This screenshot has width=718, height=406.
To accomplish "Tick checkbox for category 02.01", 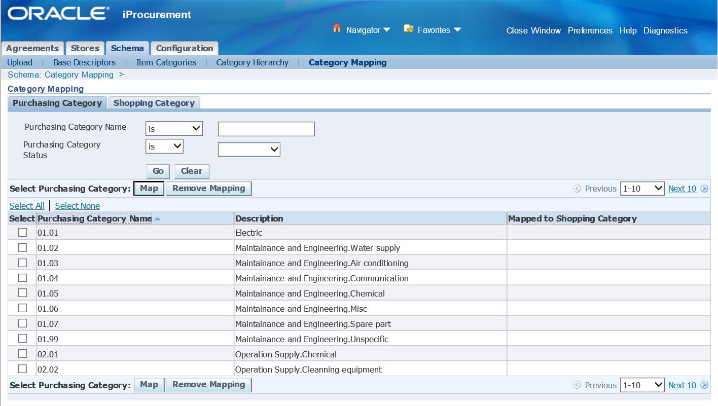I will pyautogui.click(x=22, y=354).
